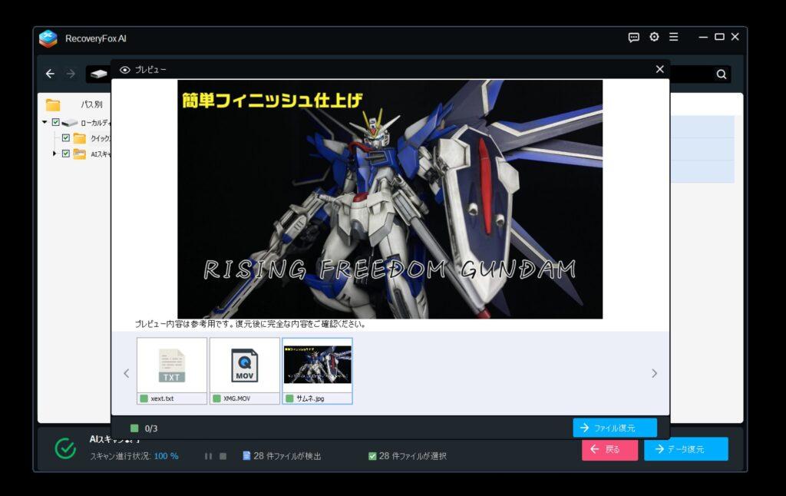Screen dimensions: 786x496
Task: Expand the AI scan folder node
Action: click(54, 154)
